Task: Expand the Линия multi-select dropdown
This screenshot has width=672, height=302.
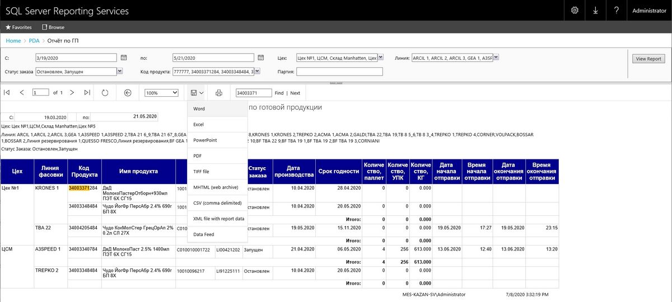Action: click(496, 57)
